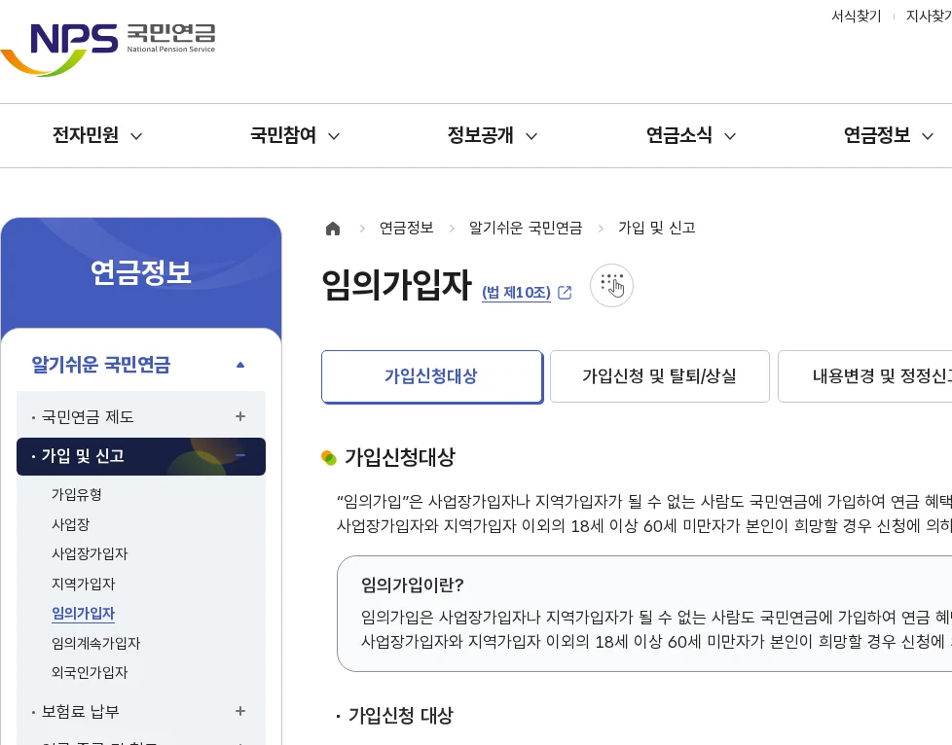Click 가입 및 신고 breadcrumb
Viewport: 952px width, 745px height.
(x=656, y=229)
